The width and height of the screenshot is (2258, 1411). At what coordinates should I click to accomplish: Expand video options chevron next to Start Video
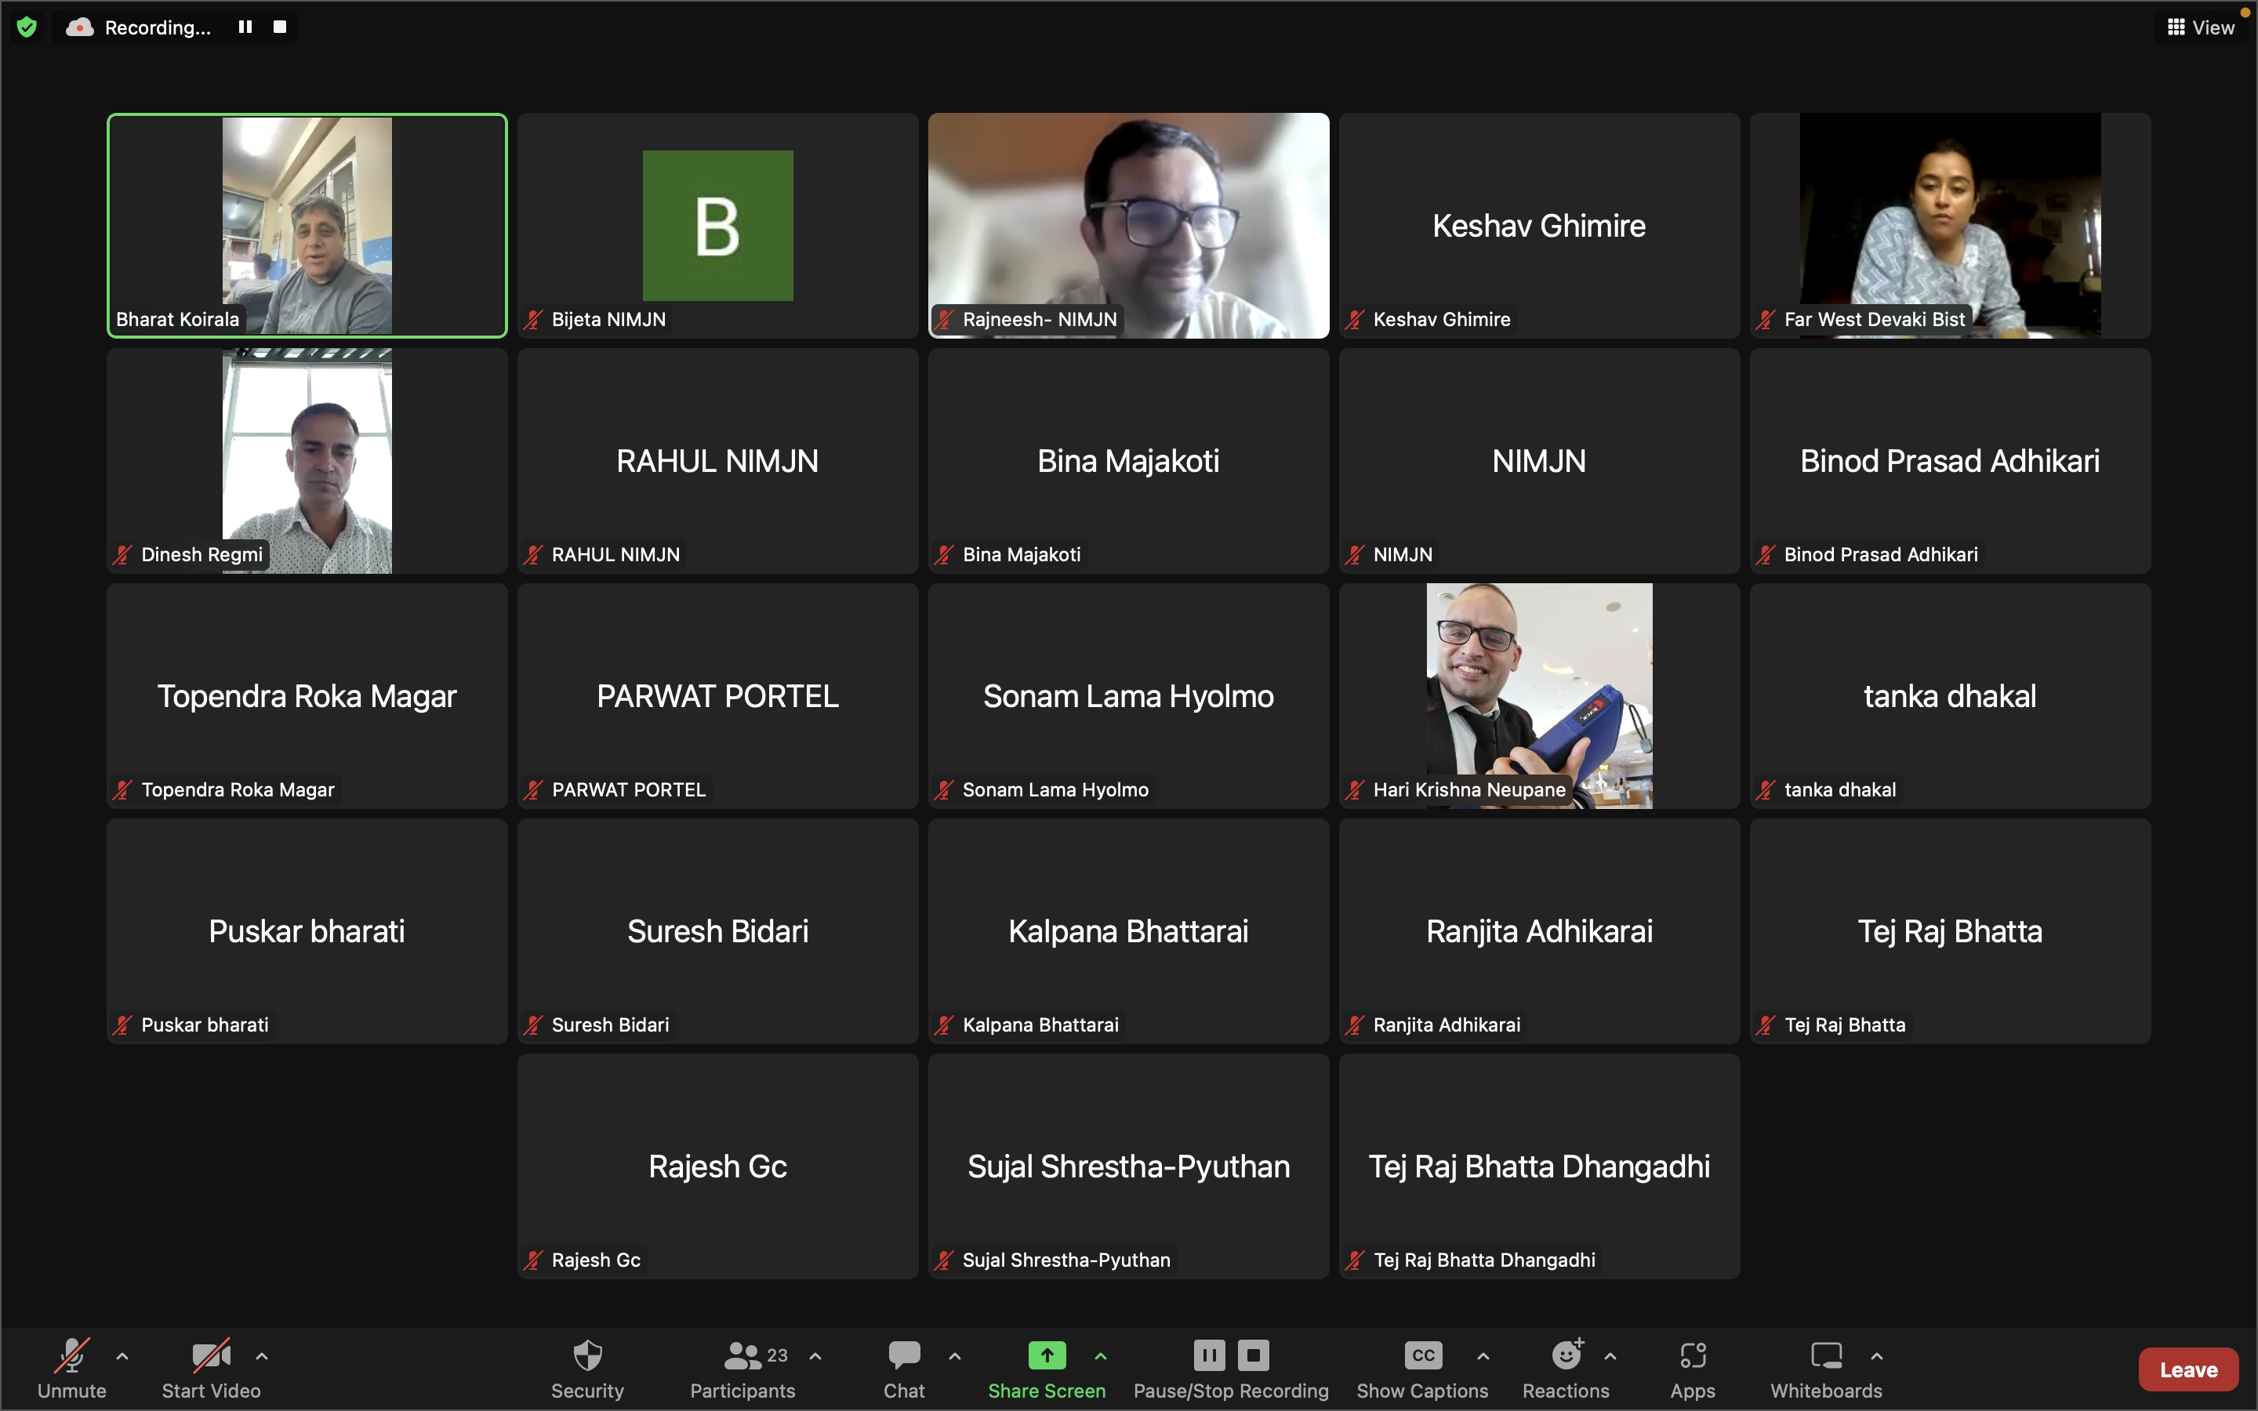(262, 1356)
